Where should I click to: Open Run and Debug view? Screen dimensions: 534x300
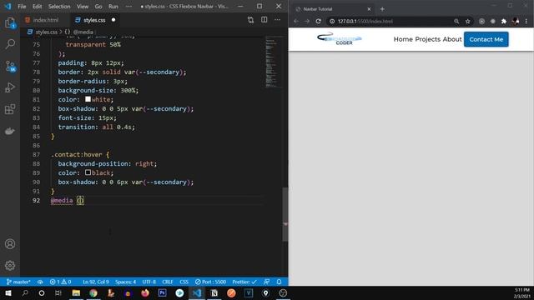[x=10, y=87]
